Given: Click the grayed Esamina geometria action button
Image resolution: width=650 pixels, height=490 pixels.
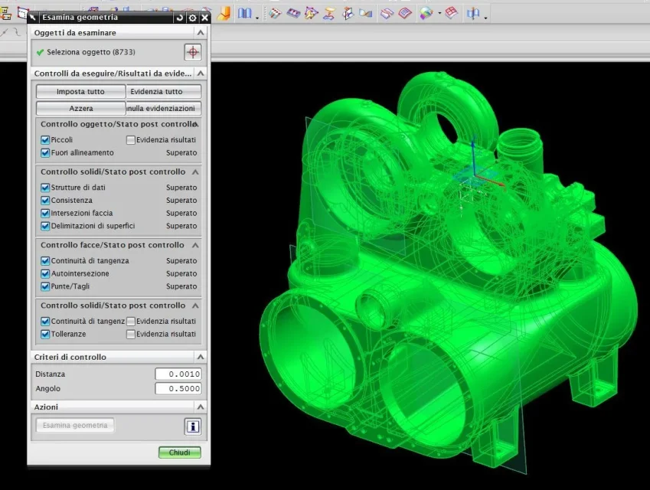Looking at the screenshot, I should [x=75, y=426].
